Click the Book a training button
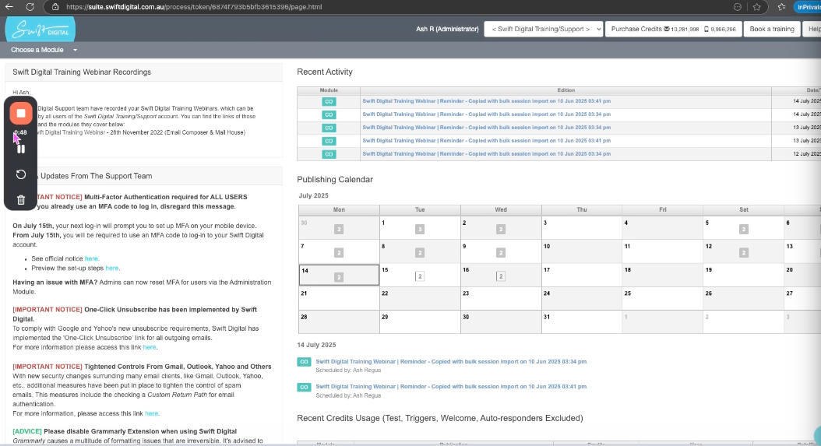Screen dimensions: 821x446 coord(772,30)
